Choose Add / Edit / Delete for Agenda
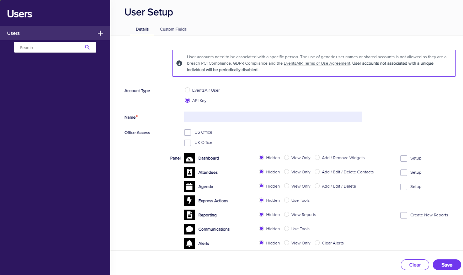 tap(317, 186)
